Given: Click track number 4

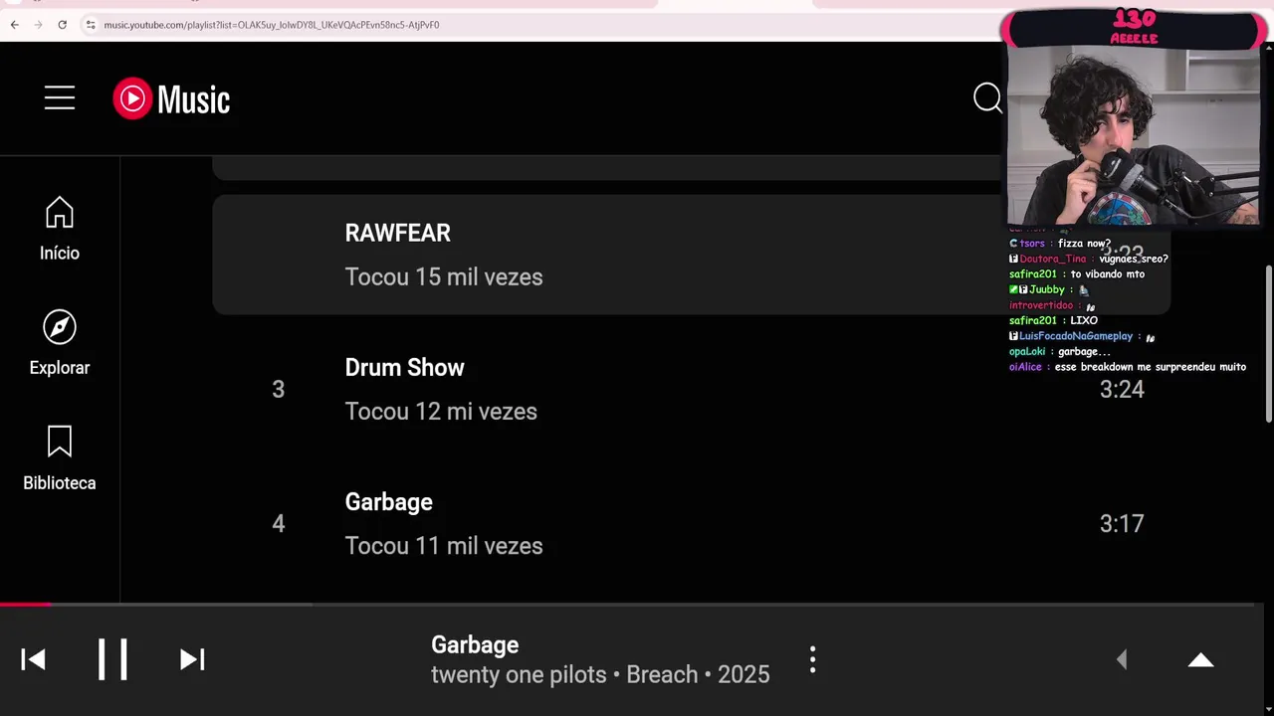Looking at the screenshot, I should tap(279, 524).
